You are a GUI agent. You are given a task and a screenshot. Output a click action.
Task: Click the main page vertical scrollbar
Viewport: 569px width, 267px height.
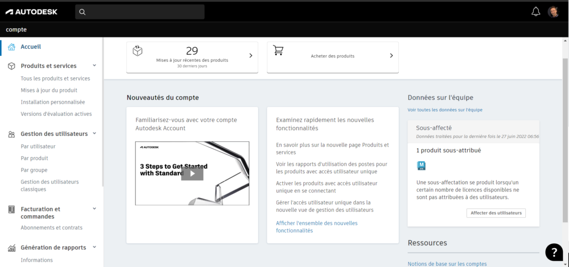click(565, 140)
